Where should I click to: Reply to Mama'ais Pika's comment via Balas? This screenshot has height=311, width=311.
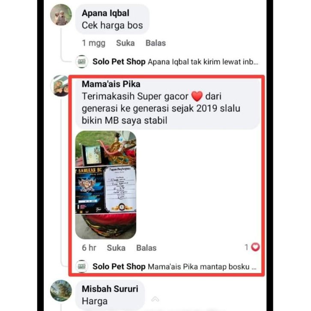click(x=147, y=248)
